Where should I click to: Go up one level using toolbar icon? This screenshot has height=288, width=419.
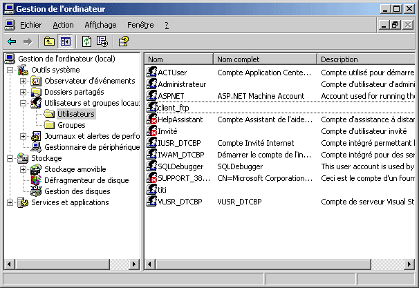(49, 41)
